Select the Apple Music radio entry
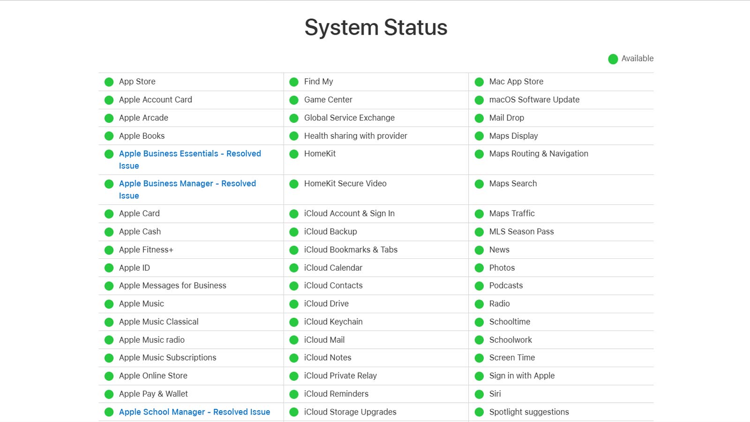 pos(152,340)
